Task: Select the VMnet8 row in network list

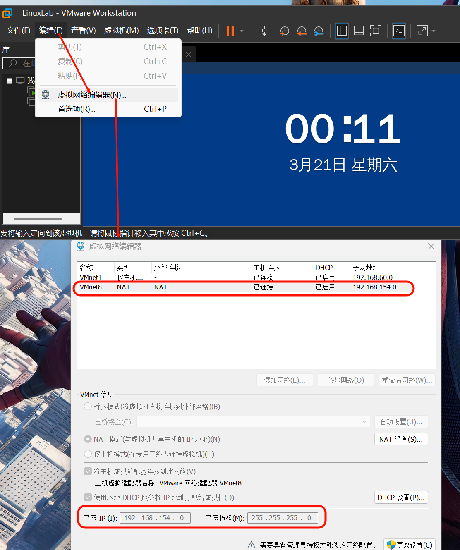Action: coord(244,287)
